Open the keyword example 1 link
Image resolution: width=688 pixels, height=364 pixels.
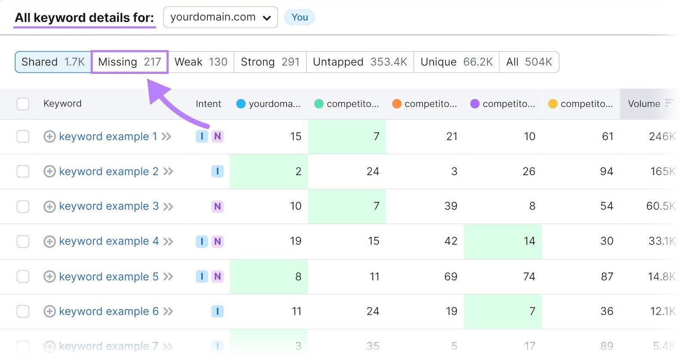(108, 136)
